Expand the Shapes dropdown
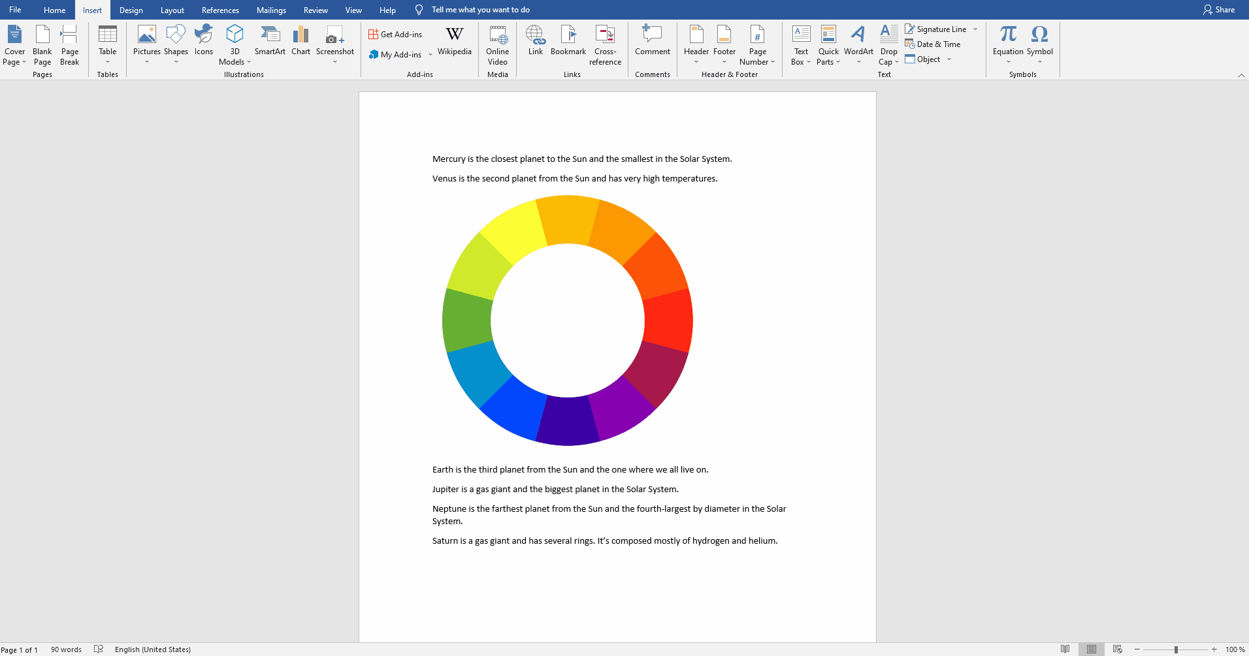This screenshot has height=656, width=1249. point(176,61)
